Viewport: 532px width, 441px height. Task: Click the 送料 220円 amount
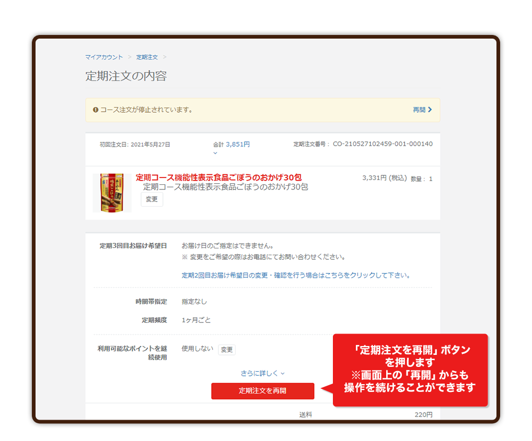pos(423,414)
